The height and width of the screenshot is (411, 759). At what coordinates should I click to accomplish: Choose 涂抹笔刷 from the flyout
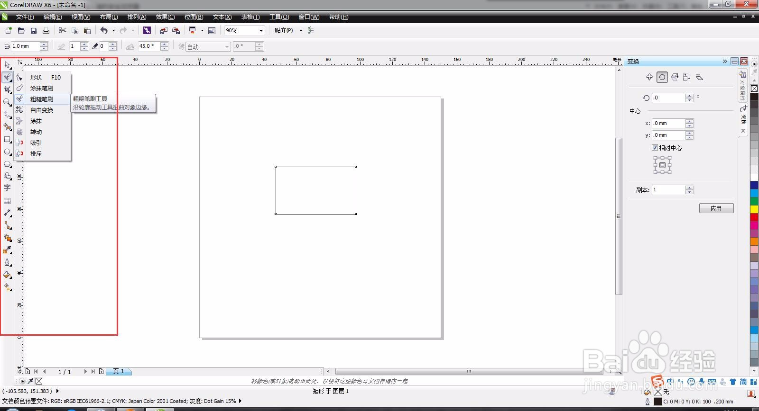pyautogui.click(x=43, y=88)
